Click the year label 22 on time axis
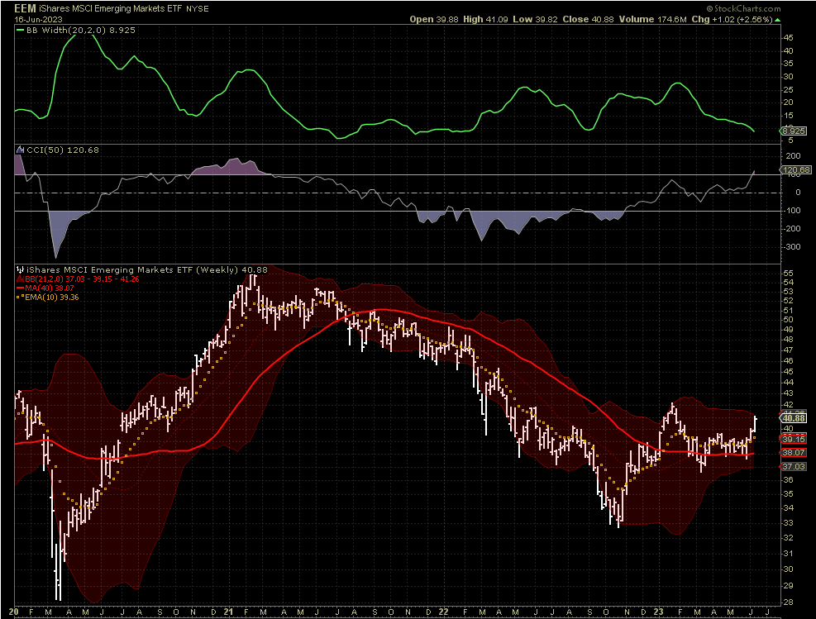Image resolution: width=816 pixels, height=619 pixels. coord(443,612)
